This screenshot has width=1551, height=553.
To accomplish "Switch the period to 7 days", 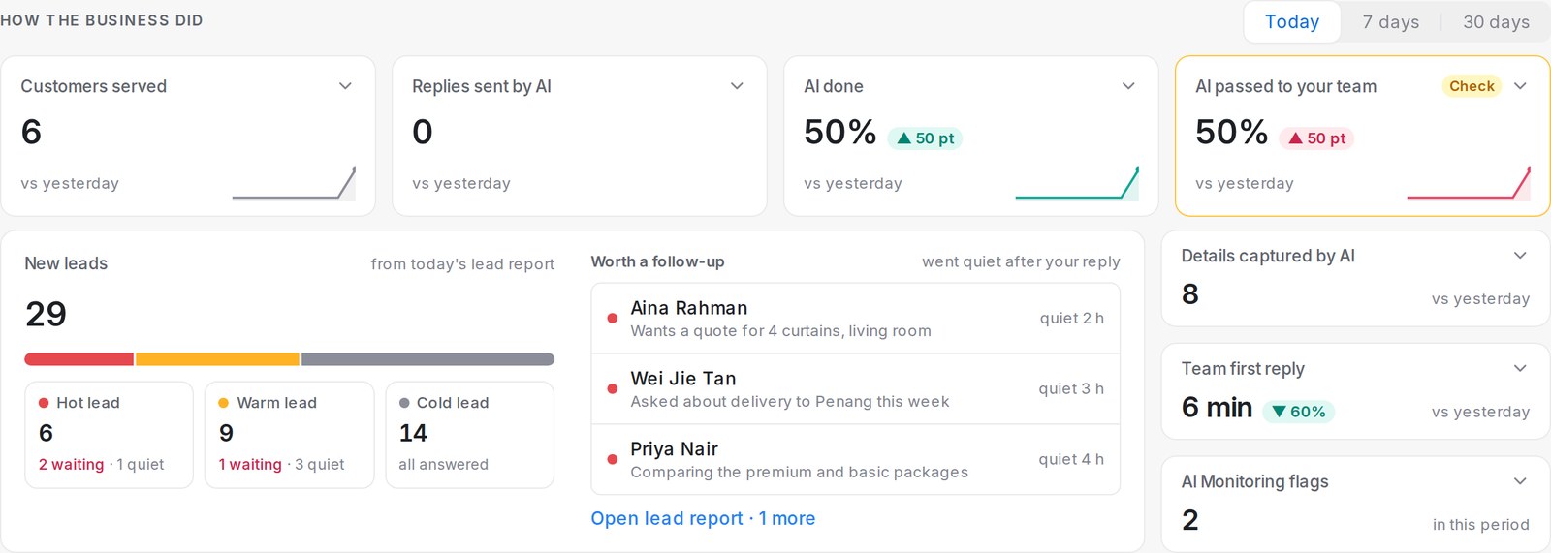I will [x=1390, y=21].
